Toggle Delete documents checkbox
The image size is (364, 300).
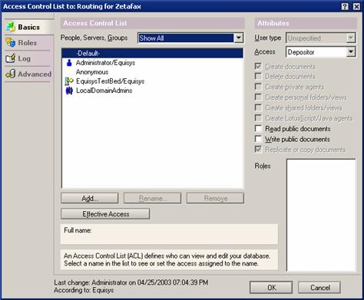click(258, 76)
